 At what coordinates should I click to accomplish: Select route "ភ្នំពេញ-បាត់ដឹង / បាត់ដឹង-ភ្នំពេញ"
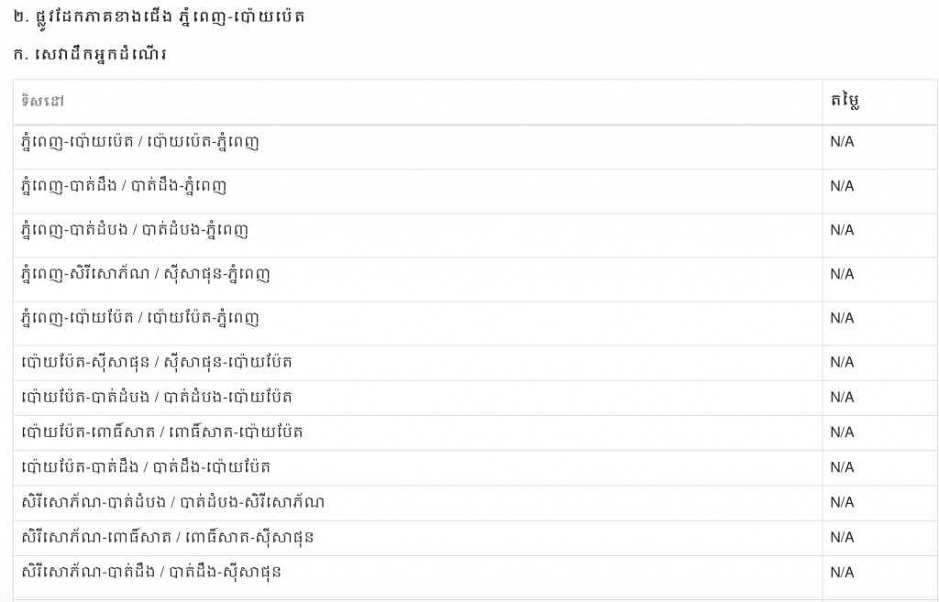pyautogui.click(x=124, y=186)
